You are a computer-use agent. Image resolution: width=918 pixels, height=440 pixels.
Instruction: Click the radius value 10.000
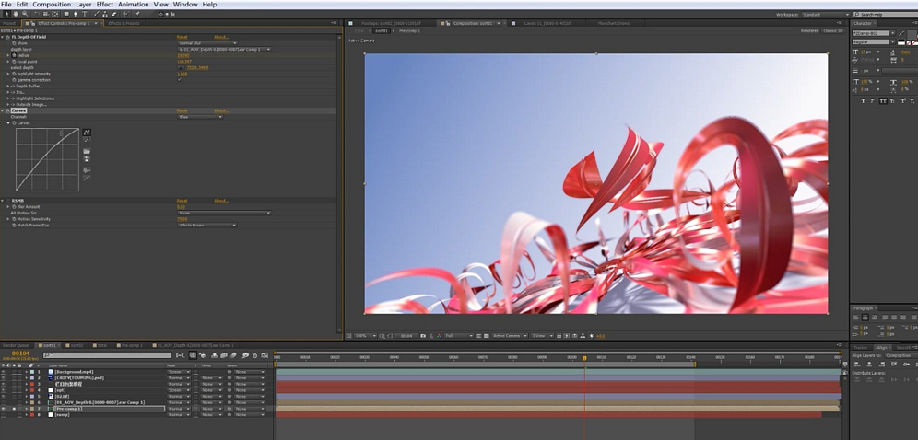pyautogui.click(x=182, y=55)
